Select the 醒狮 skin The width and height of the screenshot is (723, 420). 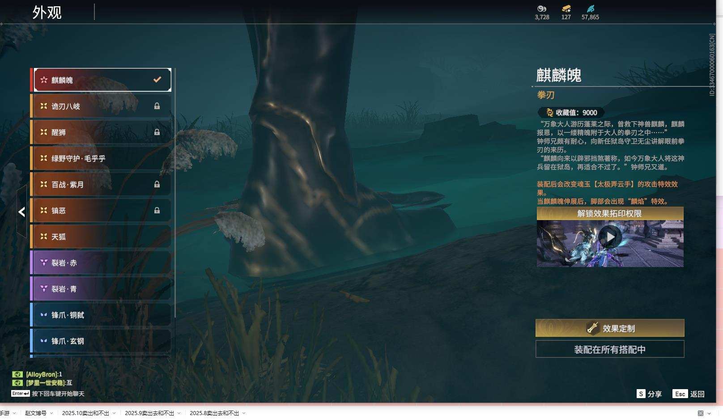(x=101, y=132)
